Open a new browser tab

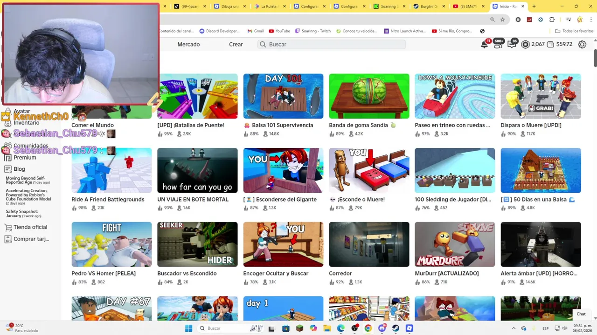tap(534, 7)
